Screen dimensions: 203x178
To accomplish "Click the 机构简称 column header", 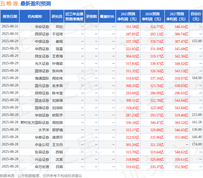I will [x=35, y=17].
